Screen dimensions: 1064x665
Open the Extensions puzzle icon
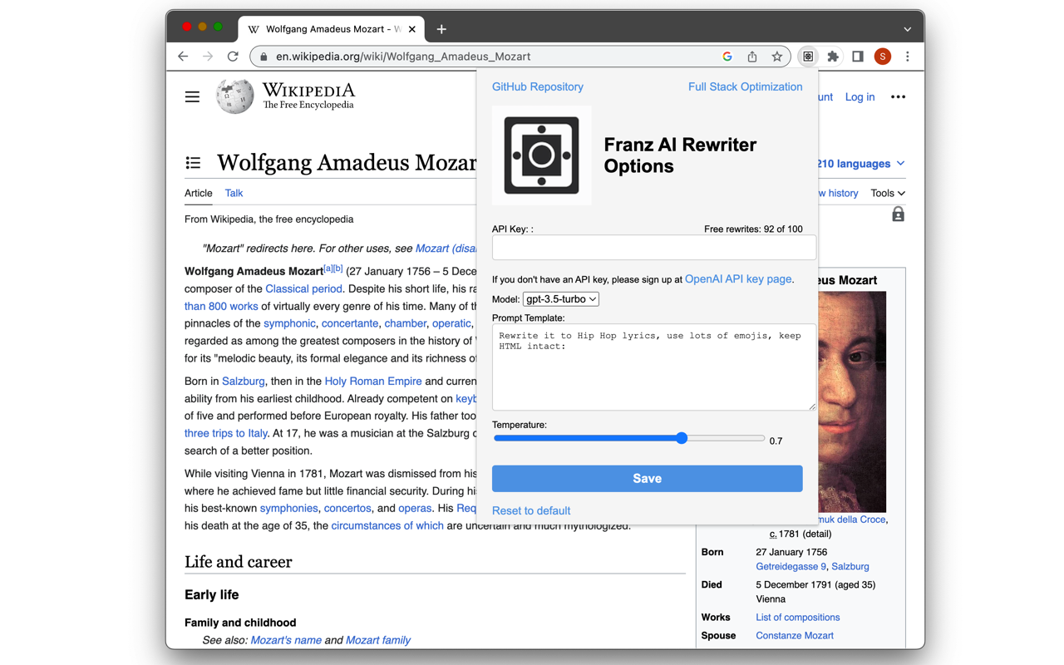[x=833, y=57]
